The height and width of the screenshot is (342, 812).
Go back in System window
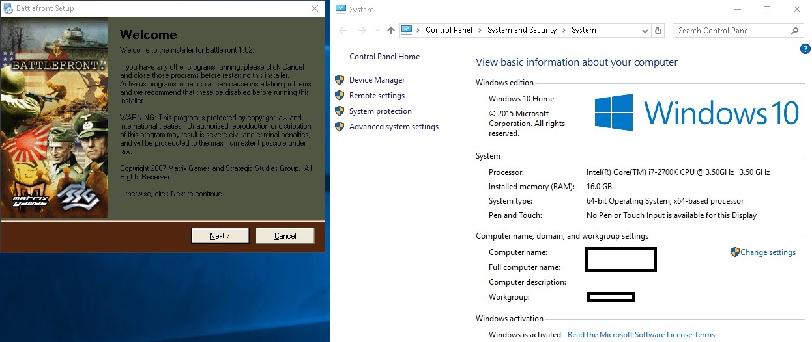343,31
